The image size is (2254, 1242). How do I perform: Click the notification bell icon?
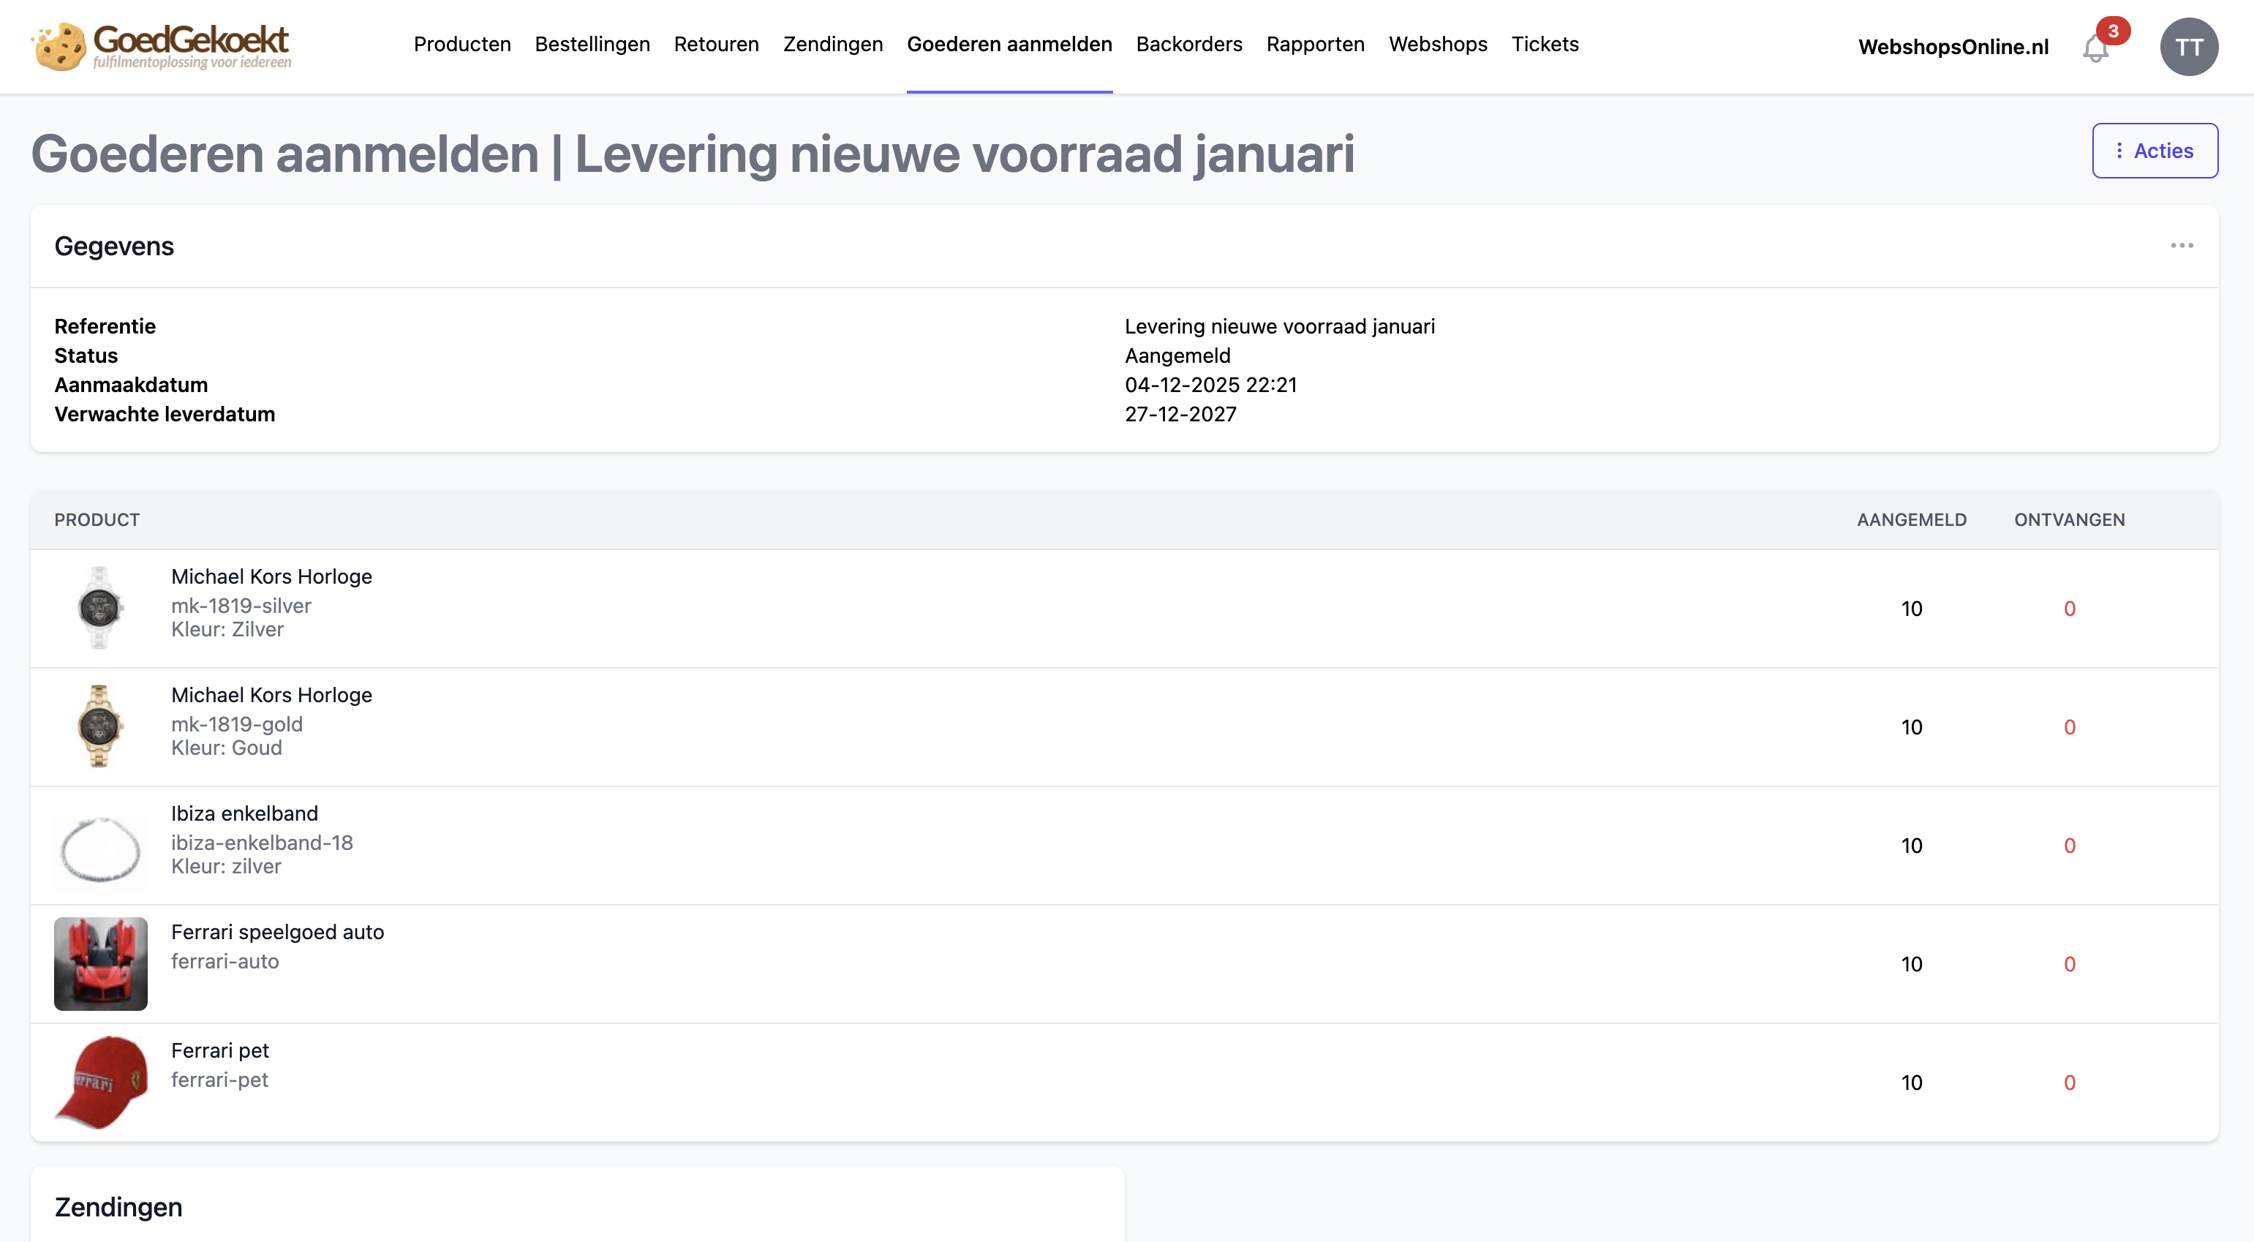(x=2095, y=48)
